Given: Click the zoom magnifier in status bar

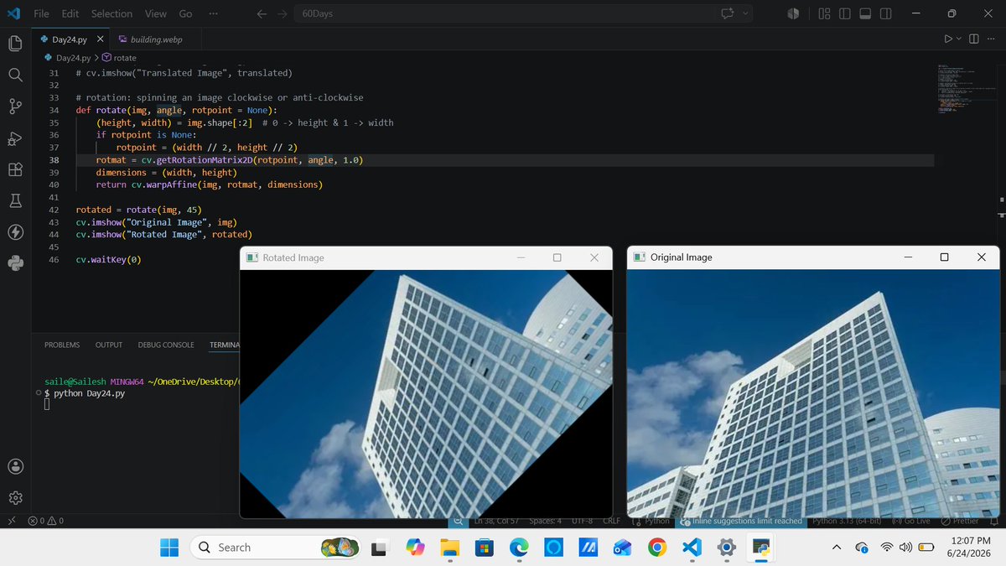Looking at the screenshot, I should coord(459,521).
